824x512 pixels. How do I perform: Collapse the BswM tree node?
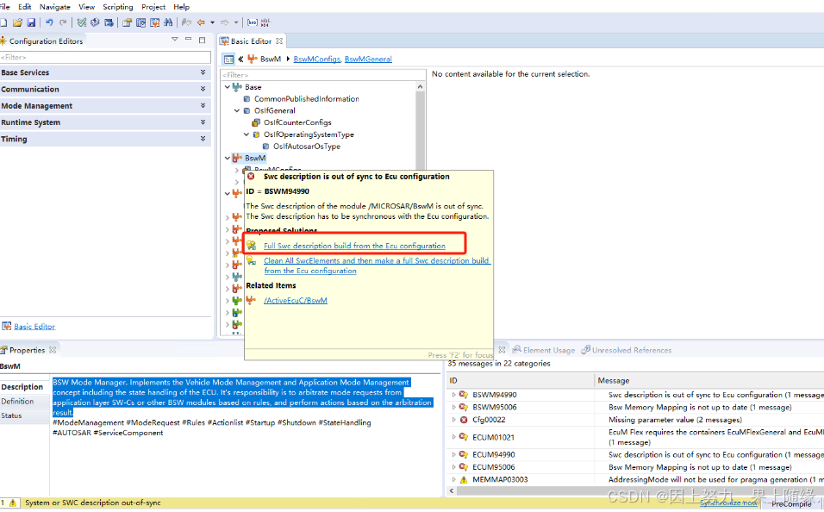(227, 158)
